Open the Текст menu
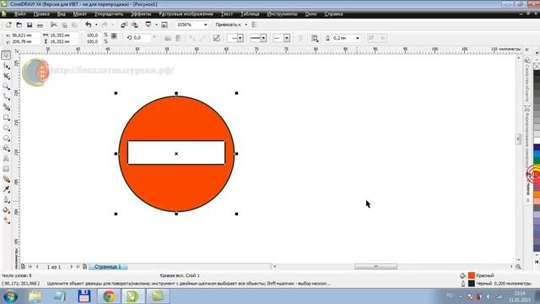 pos(227,14)
